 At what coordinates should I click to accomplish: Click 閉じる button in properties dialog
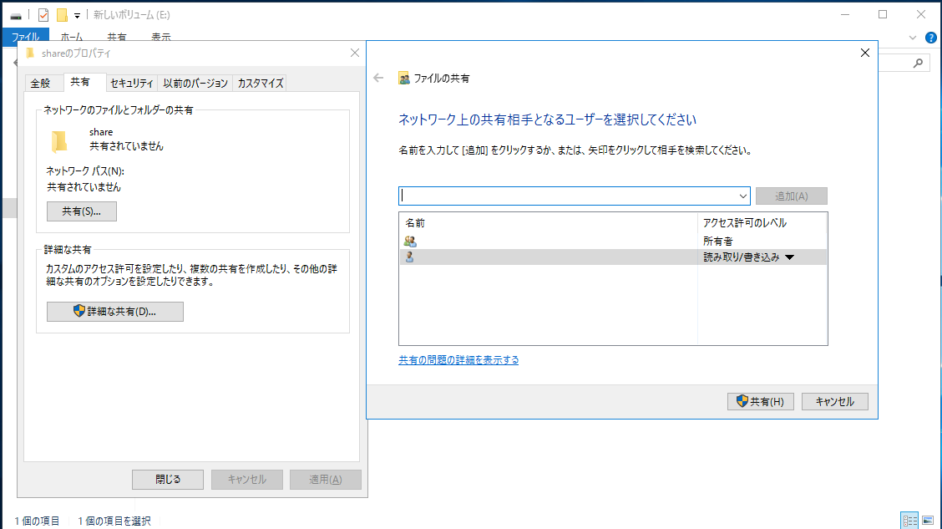[168, 479]
